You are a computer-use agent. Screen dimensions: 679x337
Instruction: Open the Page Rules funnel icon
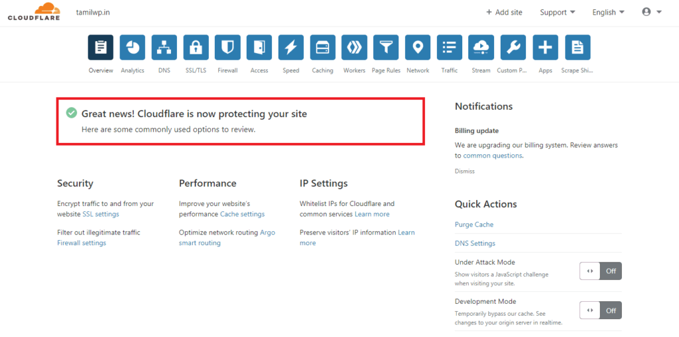click(386, 47)
